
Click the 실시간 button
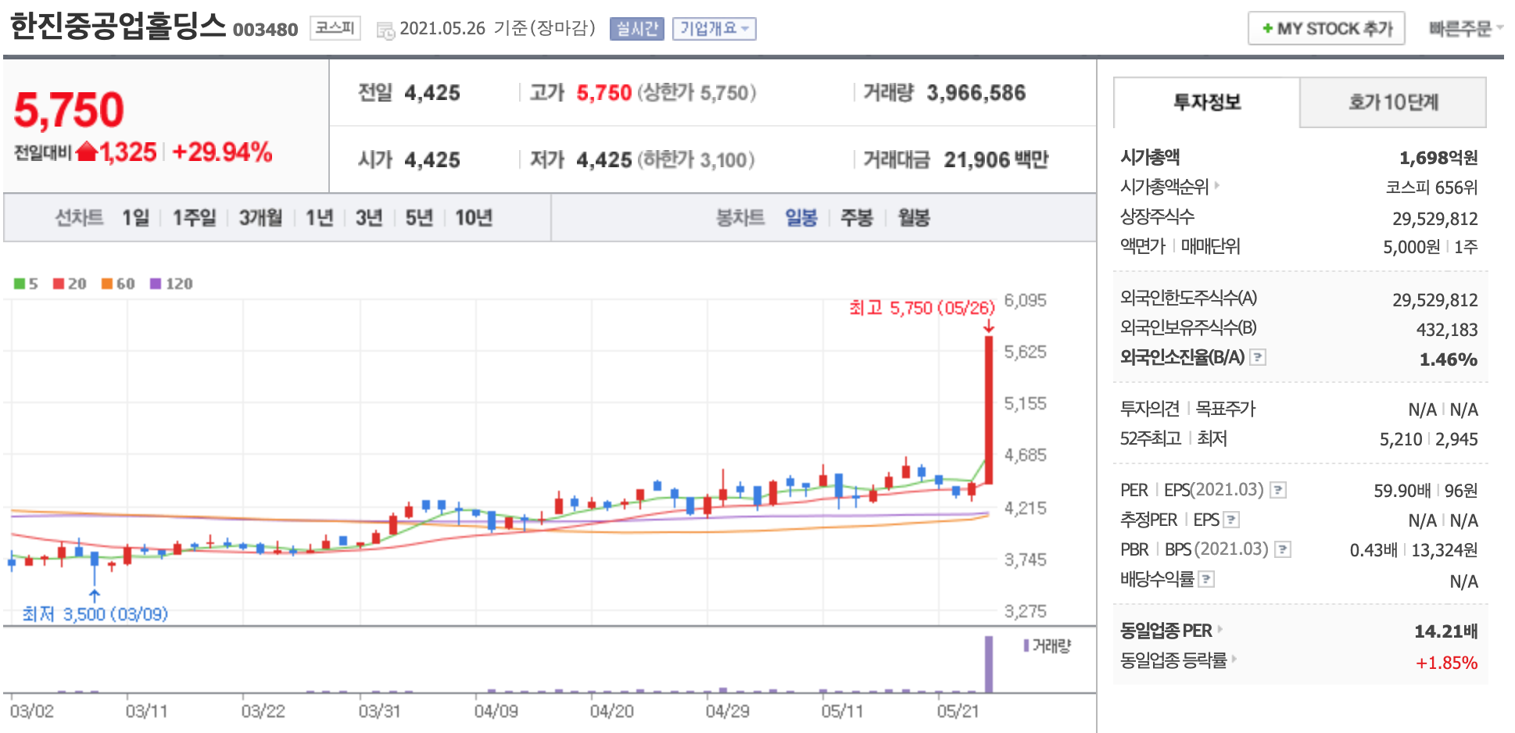point(636,29)
